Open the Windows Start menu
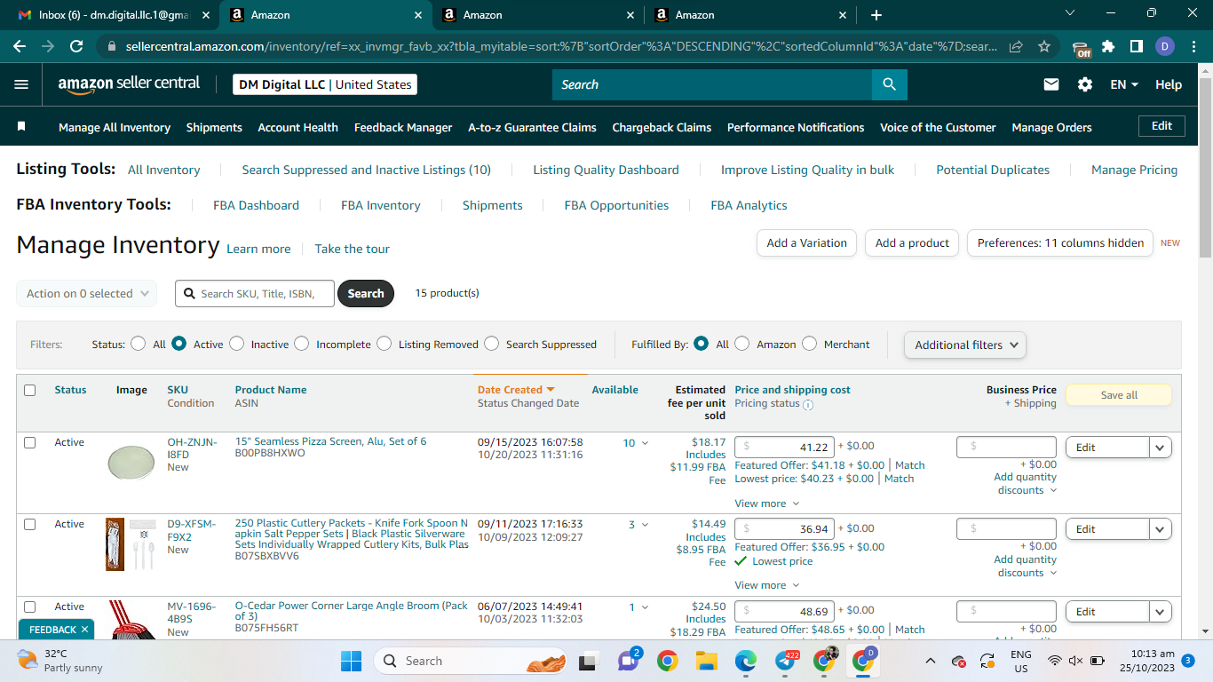The width and height of the screenshot is (1213, 682). [x=352, y=661]
